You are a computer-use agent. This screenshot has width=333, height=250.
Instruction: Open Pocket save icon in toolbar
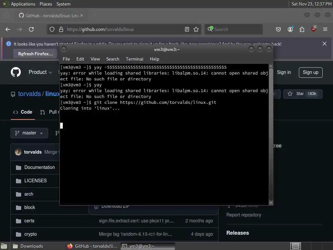click(x=278, y=29)
